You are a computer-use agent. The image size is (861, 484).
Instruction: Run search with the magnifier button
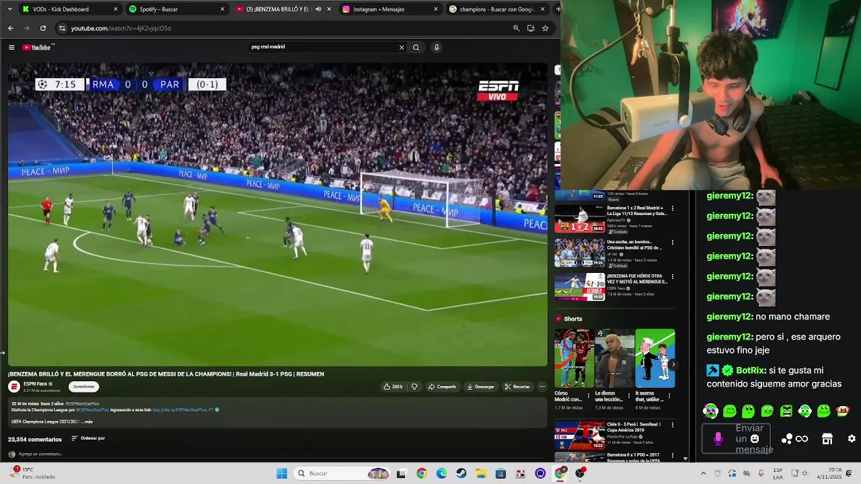[416, 48]
